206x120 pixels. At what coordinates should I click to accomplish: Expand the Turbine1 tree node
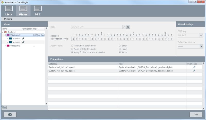pyautogui.click(x=8, y=39)
